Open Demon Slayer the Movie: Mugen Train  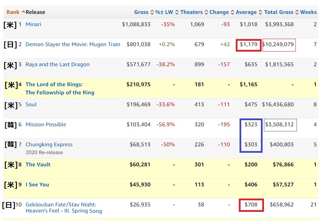click(73, 44)
